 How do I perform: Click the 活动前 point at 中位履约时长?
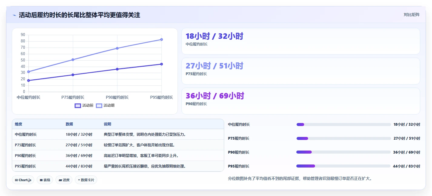[x=28, y=81]
